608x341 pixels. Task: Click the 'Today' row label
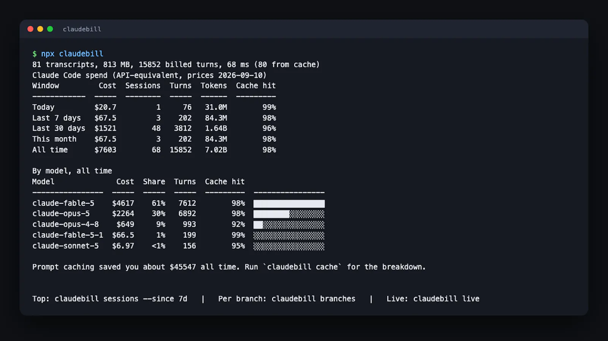click(43, 107)
